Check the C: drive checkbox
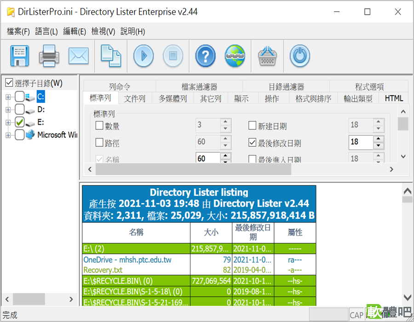Viewport: 414px width, 322px height. 19,97
